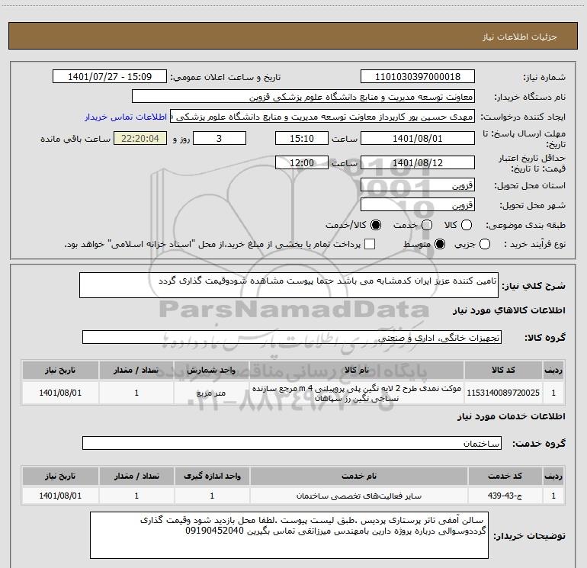Select the کالا radio button

(467, 225)
